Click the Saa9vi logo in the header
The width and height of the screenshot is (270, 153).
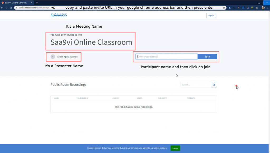(x=59, y=15)
